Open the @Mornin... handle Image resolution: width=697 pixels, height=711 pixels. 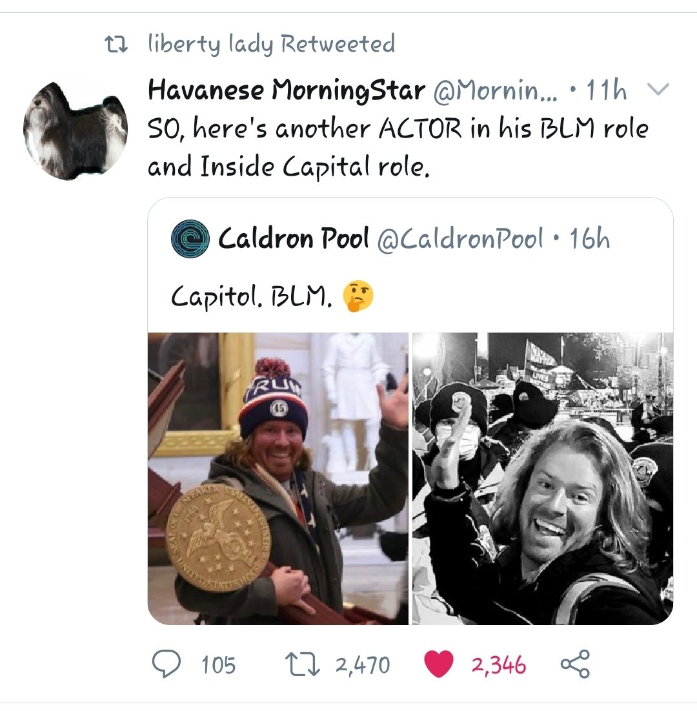tap(496, 90)
